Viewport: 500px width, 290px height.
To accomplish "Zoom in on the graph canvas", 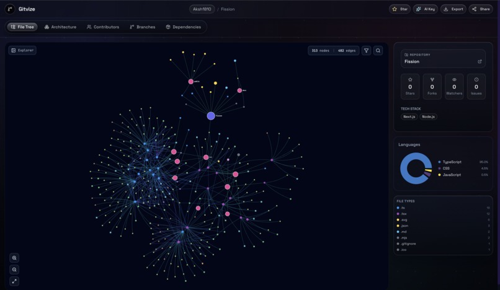I will [14, 258].
